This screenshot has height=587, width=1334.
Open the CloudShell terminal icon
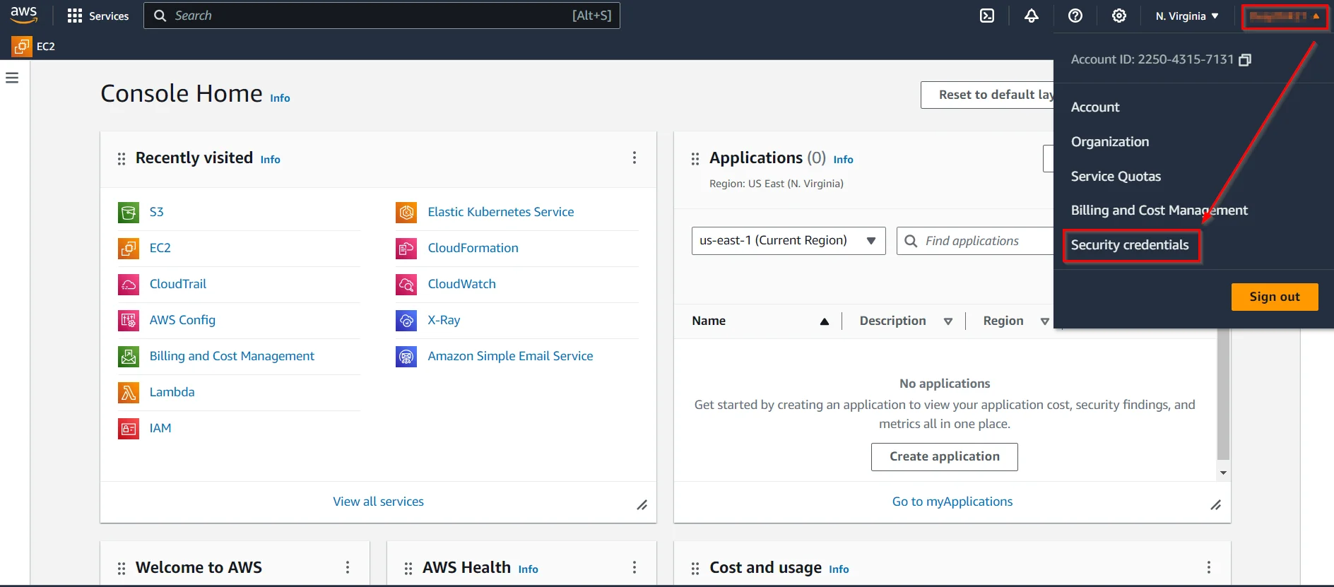point(987,16)
